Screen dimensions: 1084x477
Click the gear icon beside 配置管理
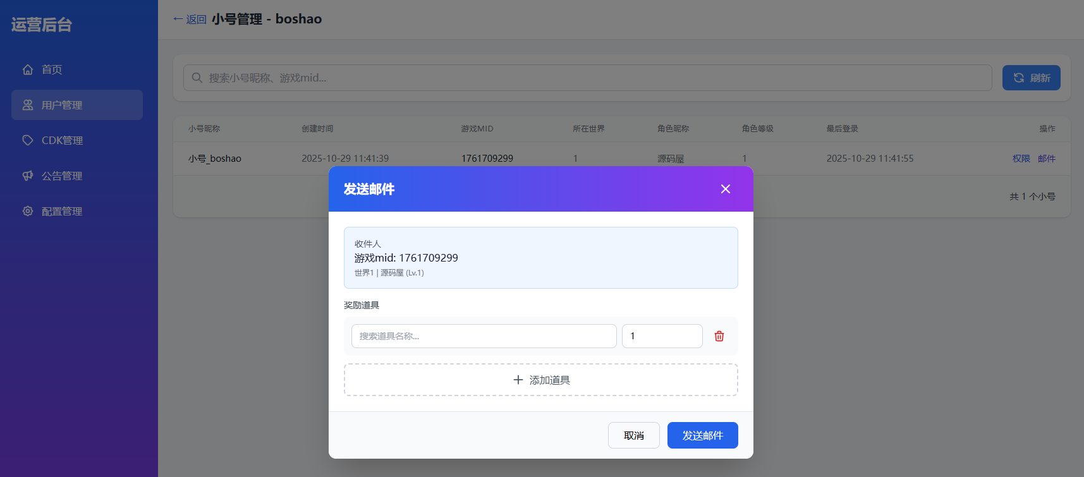[x=28, y=211]
